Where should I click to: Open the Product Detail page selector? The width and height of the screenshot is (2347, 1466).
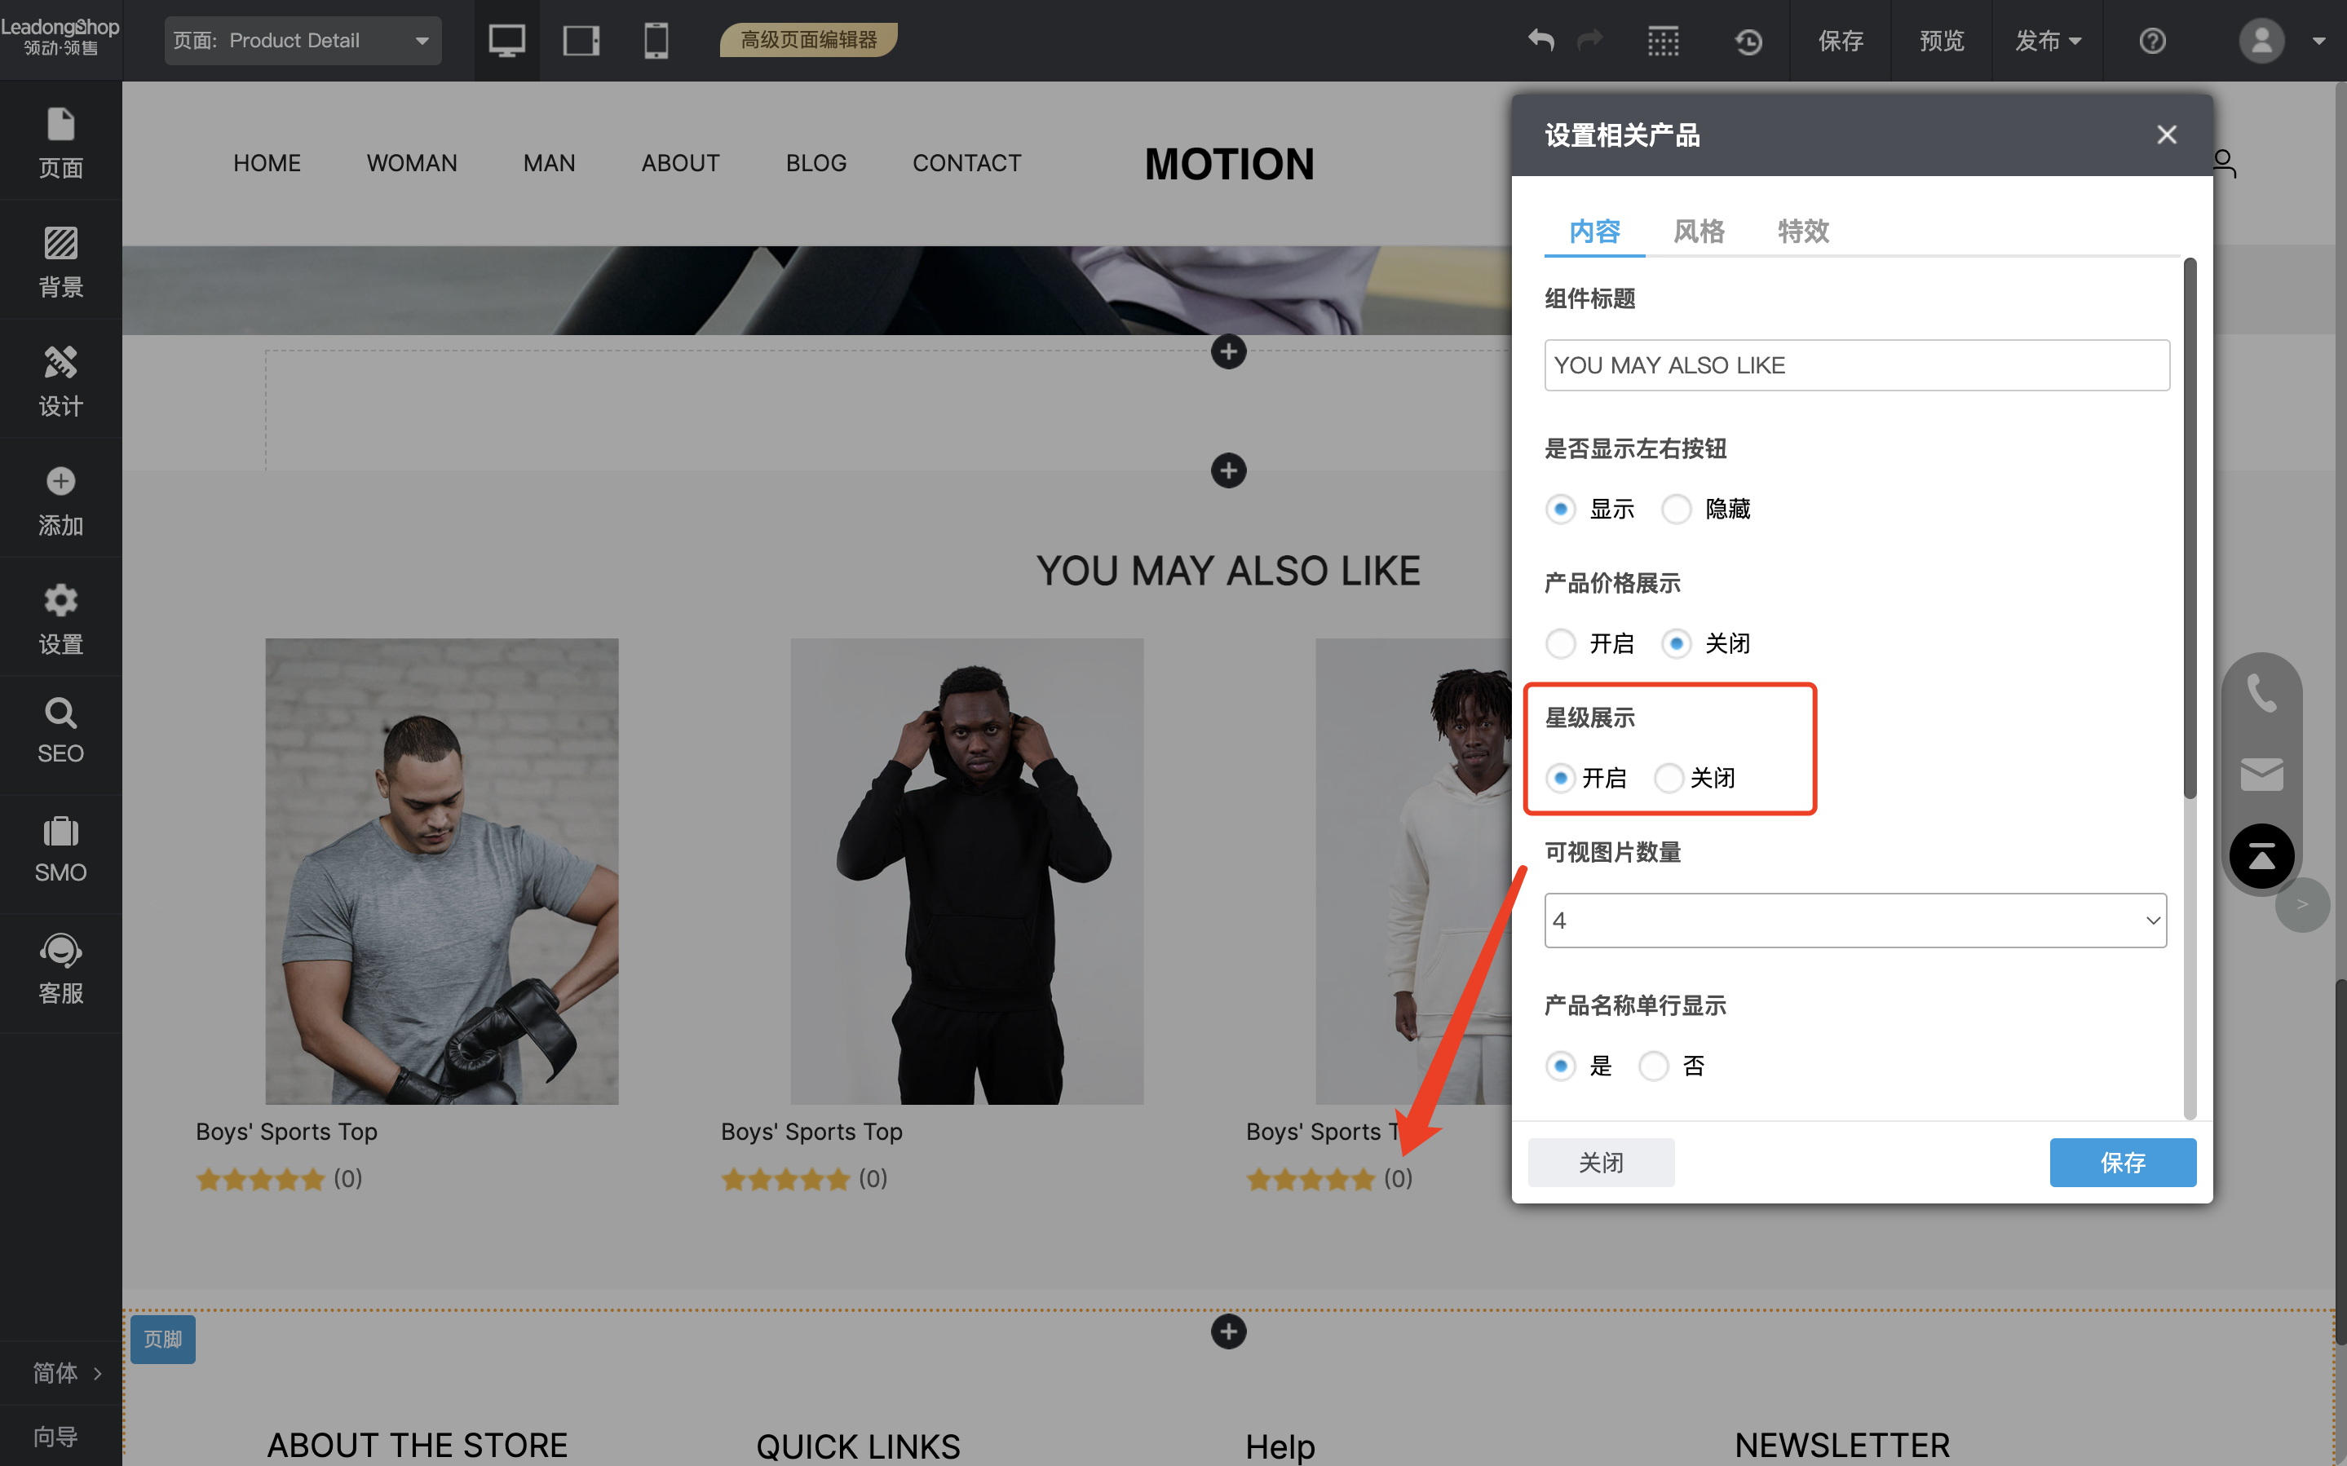point(303,41)
